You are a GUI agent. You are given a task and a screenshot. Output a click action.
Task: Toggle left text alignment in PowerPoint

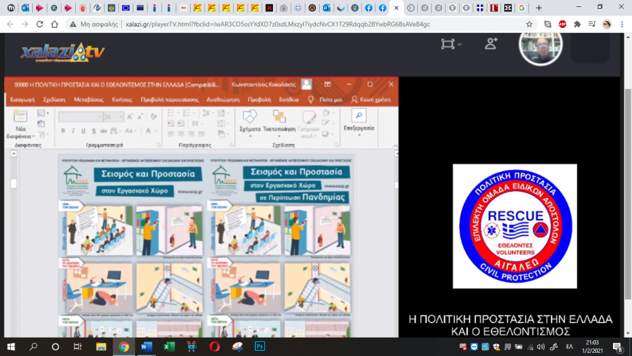[171, 134]
